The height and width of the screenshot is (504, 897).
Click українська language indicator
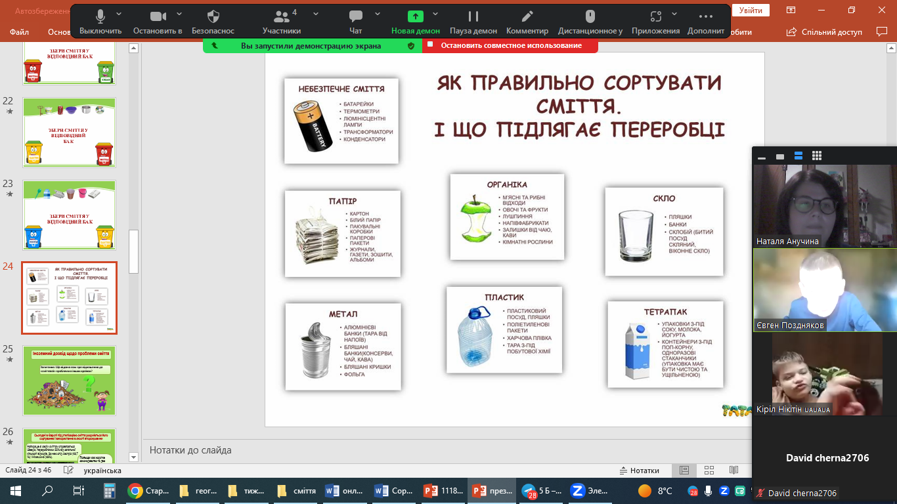tap(102, 471)
